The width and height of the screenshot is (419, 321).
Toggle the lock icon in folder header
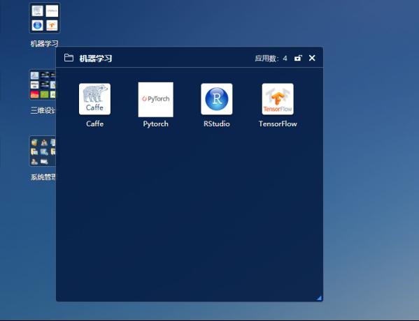[x=298, y=58]
